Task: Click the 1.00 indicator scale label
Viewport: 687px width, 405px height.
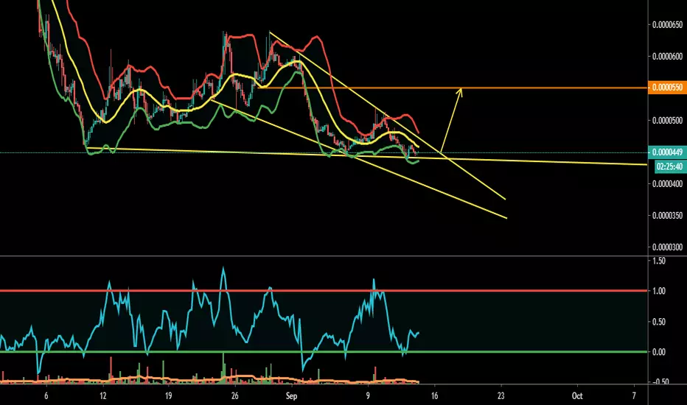Action: tap(659, 291)
